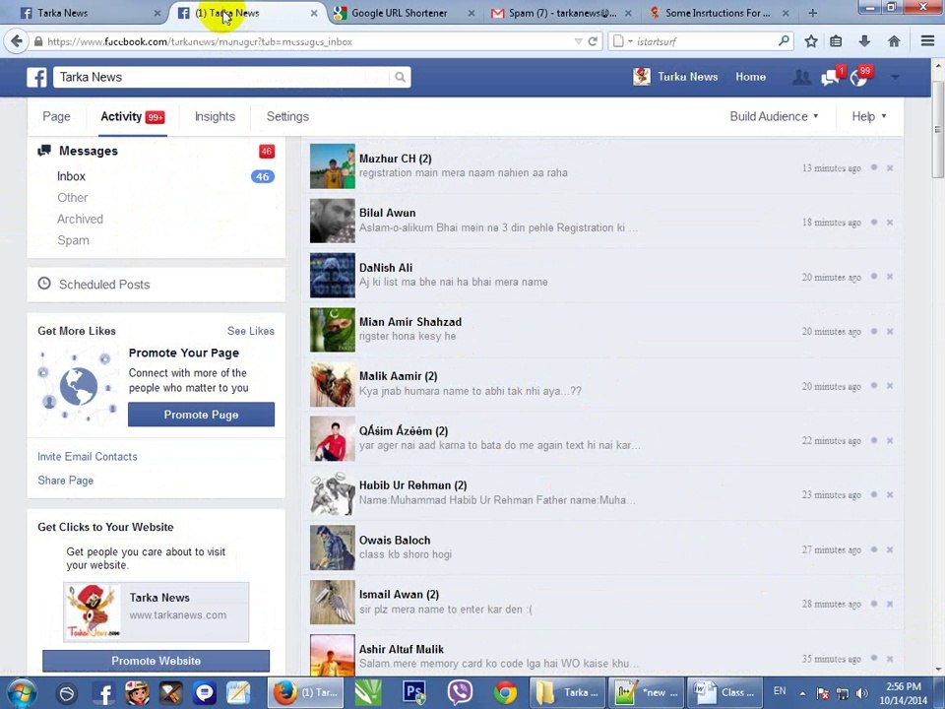Select the Activity tab
Screen dimensions: 945x709
(x=132, y=116)
